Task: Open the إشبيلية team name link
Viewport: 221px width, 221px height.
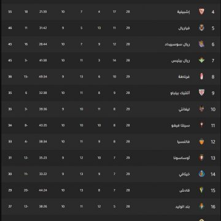Action: [x=184, y=12]
